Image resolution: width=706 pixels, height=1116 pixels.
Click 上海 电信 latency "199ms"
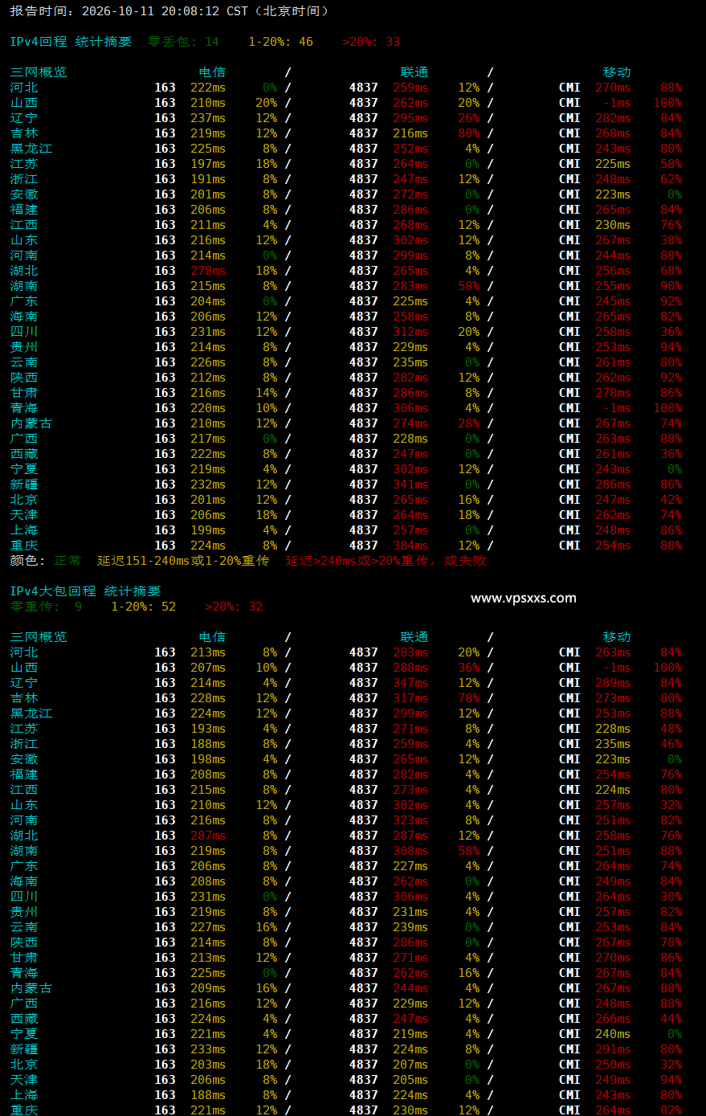tap(208, 530)
